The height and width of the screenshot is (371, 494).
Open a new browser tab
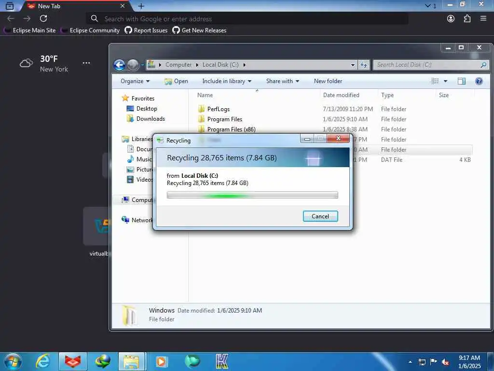[141, 6]
